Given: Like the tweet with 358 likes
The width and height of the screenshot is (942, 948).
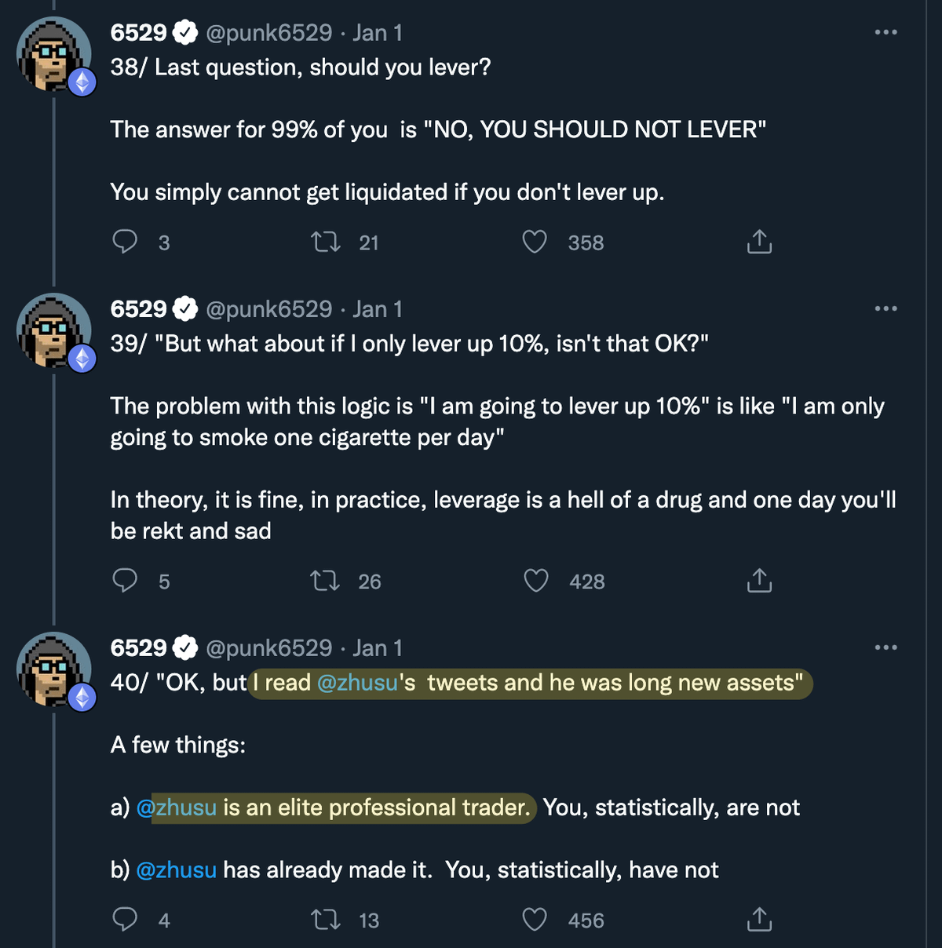Looking at the screenshot, I should pyautogui.click(x=535, y=242).
